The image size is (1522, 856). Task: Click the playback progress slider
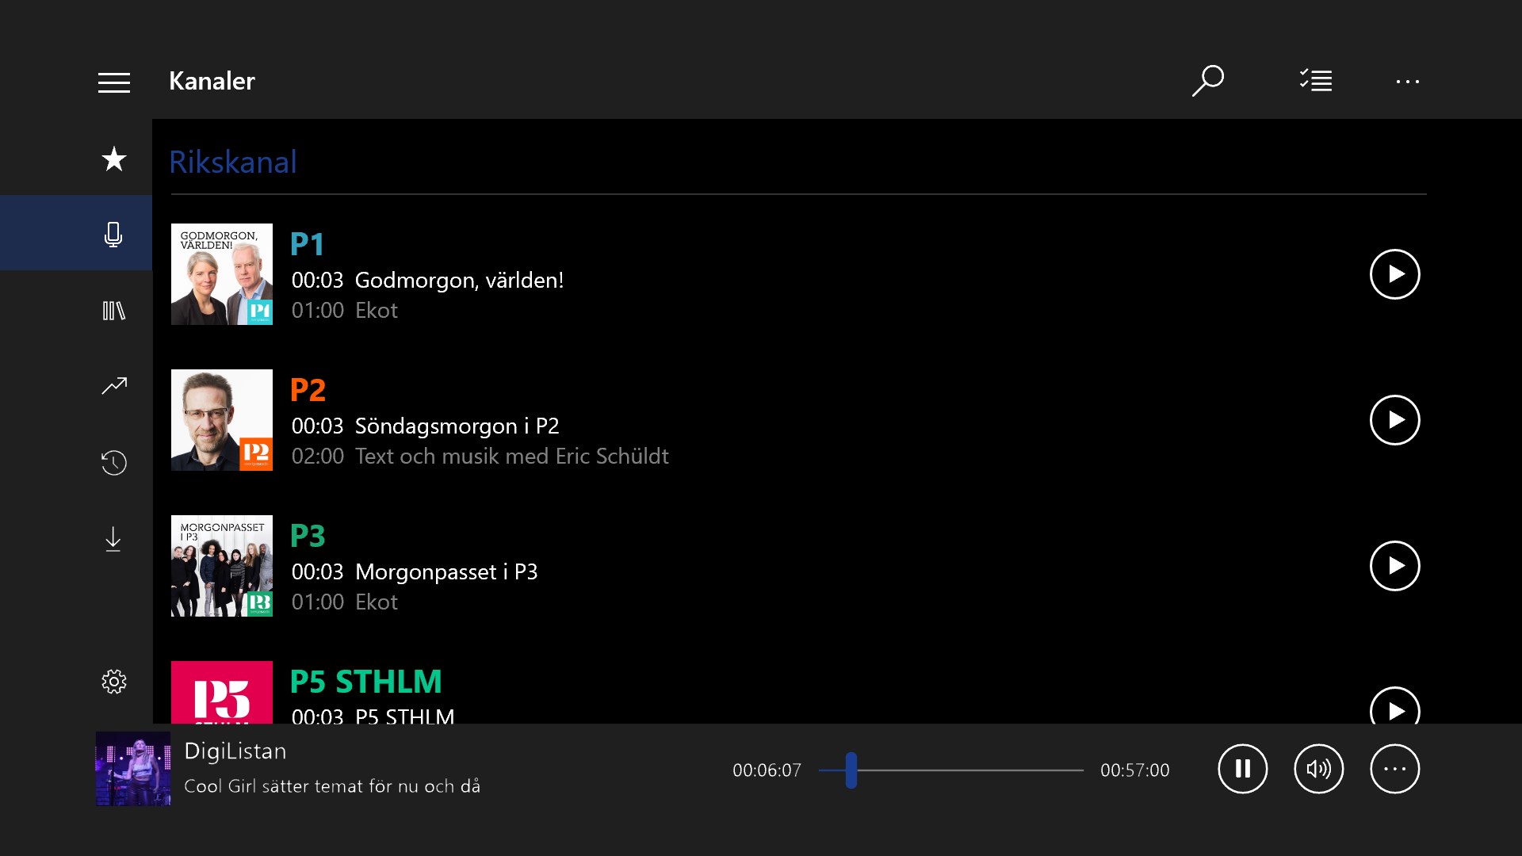[951, 770]
